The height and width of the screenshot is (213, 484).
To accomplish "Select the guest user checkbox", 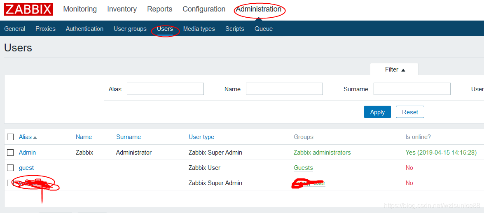I will pos(10,168).
